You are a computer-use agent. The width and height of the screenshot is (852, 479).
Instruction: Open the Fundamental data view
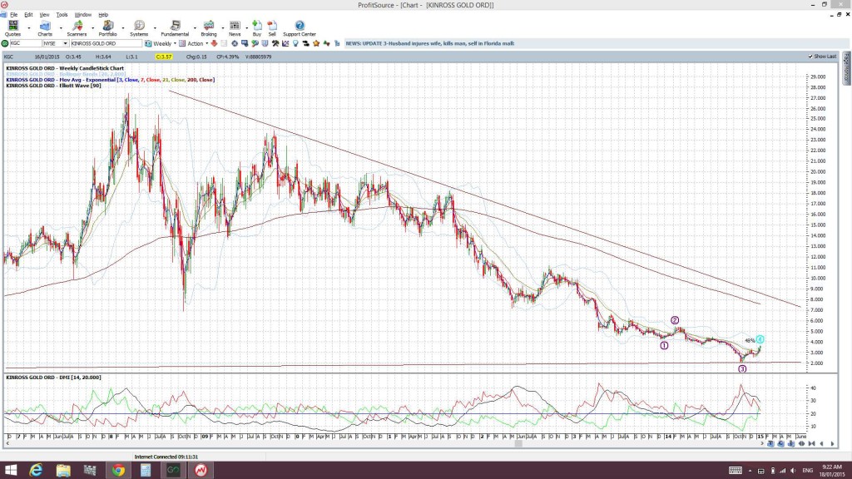pos(175,28)
